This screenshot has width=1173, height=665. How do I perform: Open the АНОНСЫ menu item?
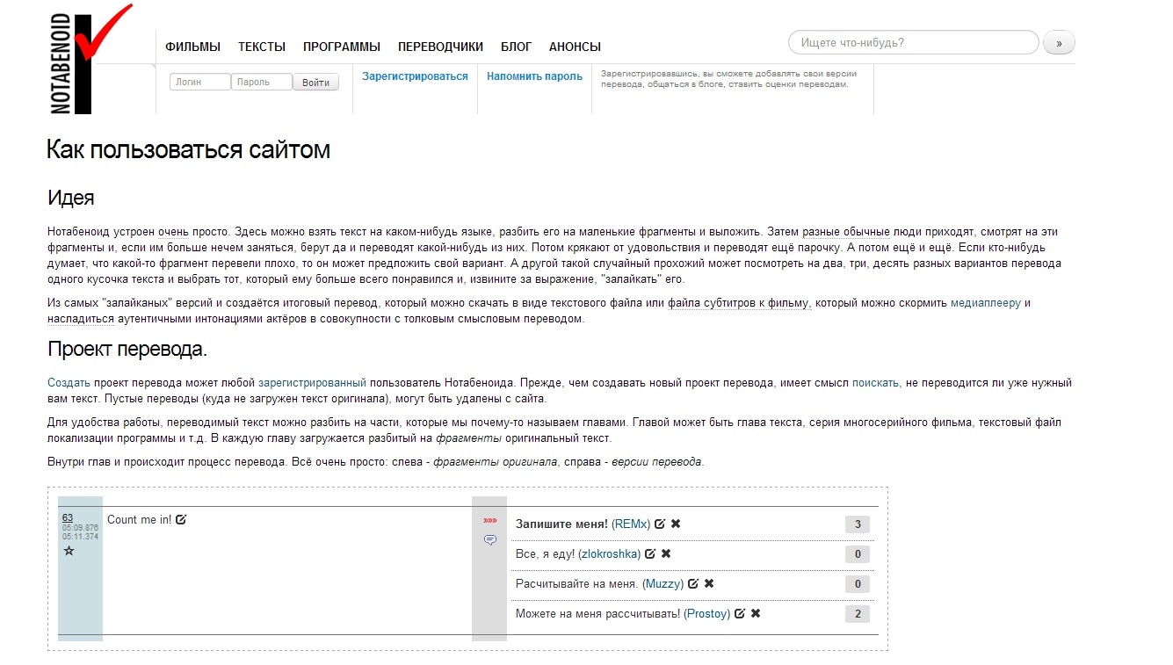coord(575,47)
